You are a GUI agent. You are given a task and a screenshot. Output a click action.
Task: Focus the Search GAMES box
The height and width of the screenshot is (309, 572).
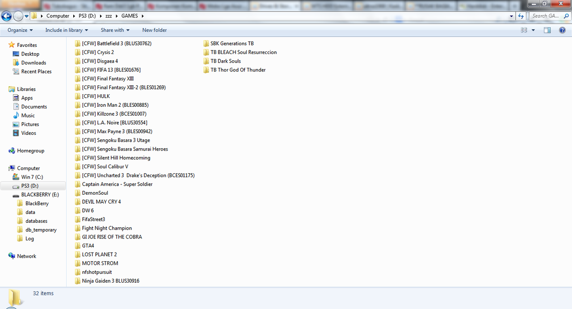click(x=549, y=16)
